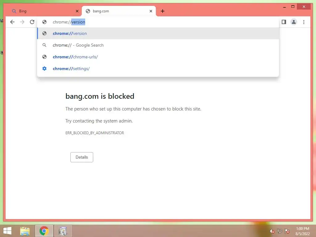The image size is (316, 237).
Task: Select the chrome://settings/ suggestion
Action: (x=158, y=69)
